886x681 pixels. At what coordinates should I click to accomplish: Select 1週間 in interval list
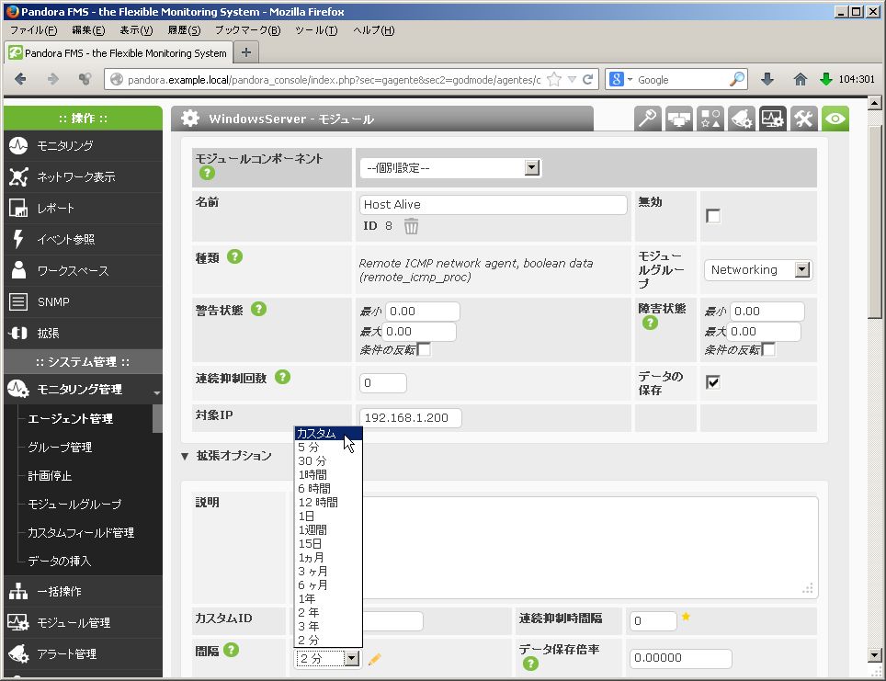point(328,530)
